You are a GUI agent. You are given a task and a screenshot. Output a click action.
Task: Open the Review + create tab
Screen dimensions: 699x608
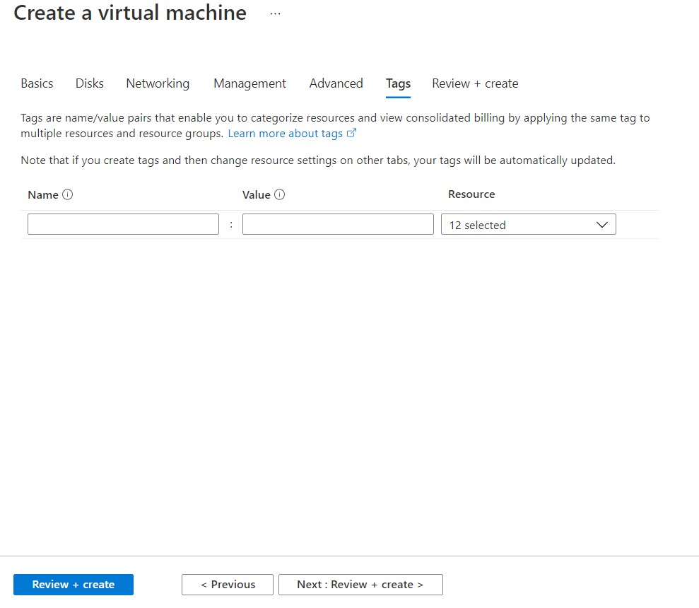point(475,83)
